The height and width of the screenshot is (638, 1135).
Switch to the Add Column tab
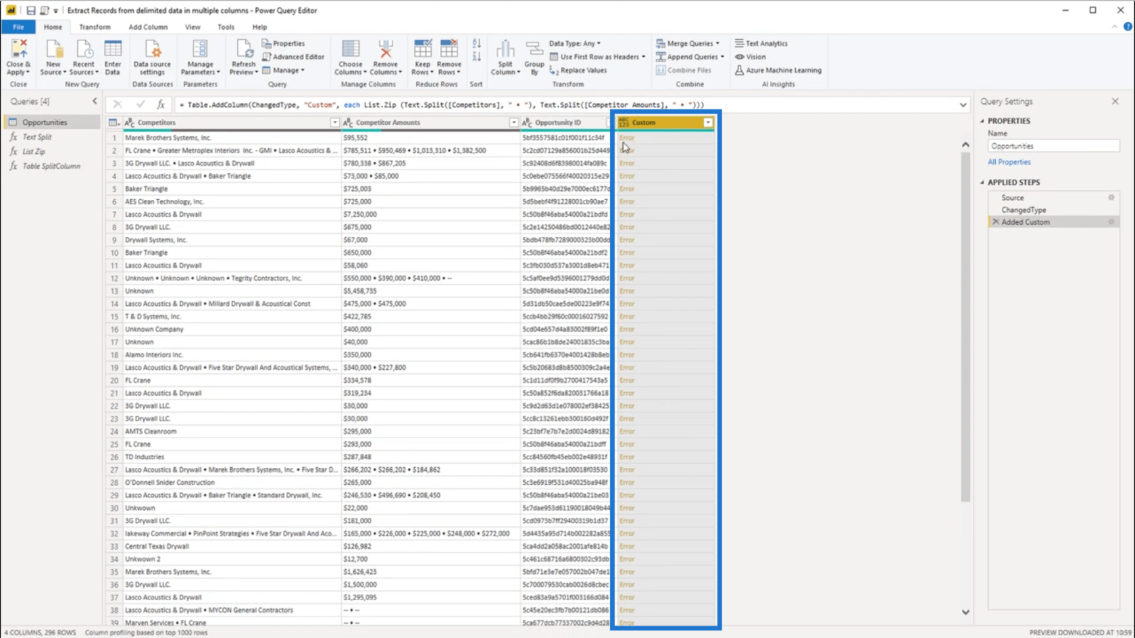148,27
